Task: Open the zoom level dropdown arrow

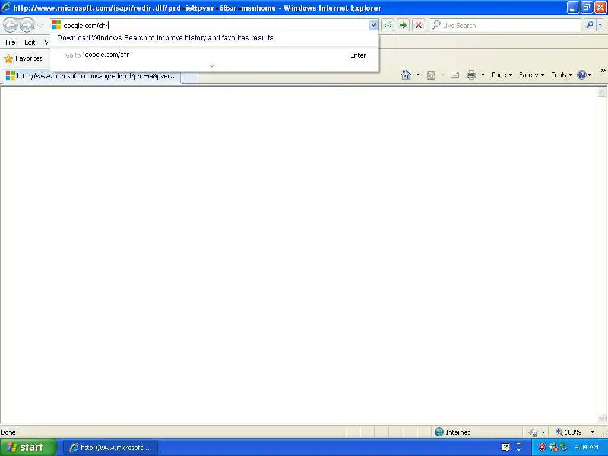Action: point(592,432)
